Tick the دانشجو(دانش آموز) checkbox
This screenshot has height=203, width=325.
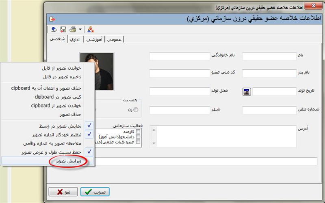tap(139, 137)
